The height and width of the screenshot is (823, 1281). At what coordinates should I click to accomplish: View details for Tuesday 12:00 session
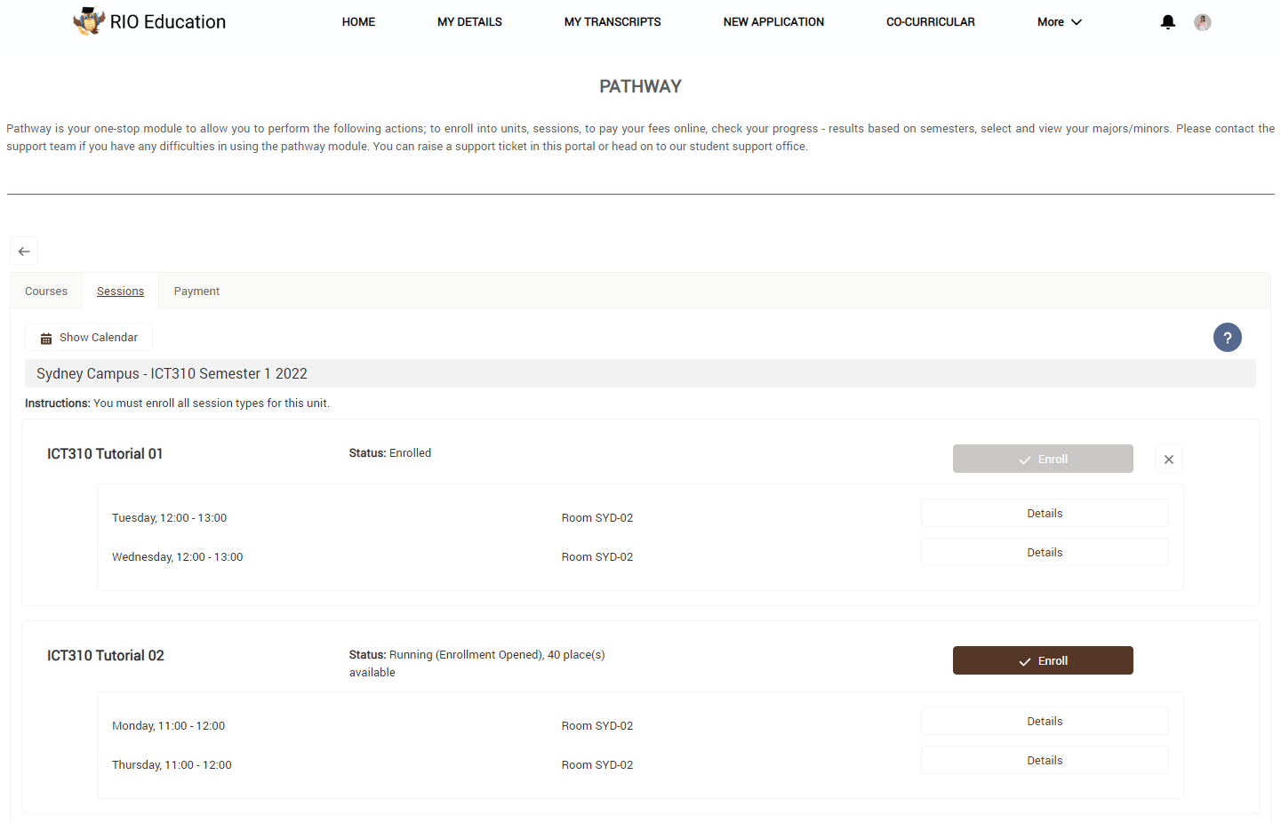click(x=1045, y=514)
